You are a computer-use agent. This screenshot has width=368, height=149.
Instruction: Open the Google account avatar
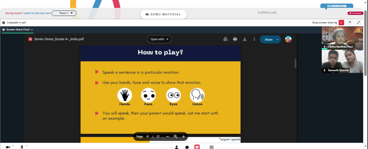coord(288,39)
